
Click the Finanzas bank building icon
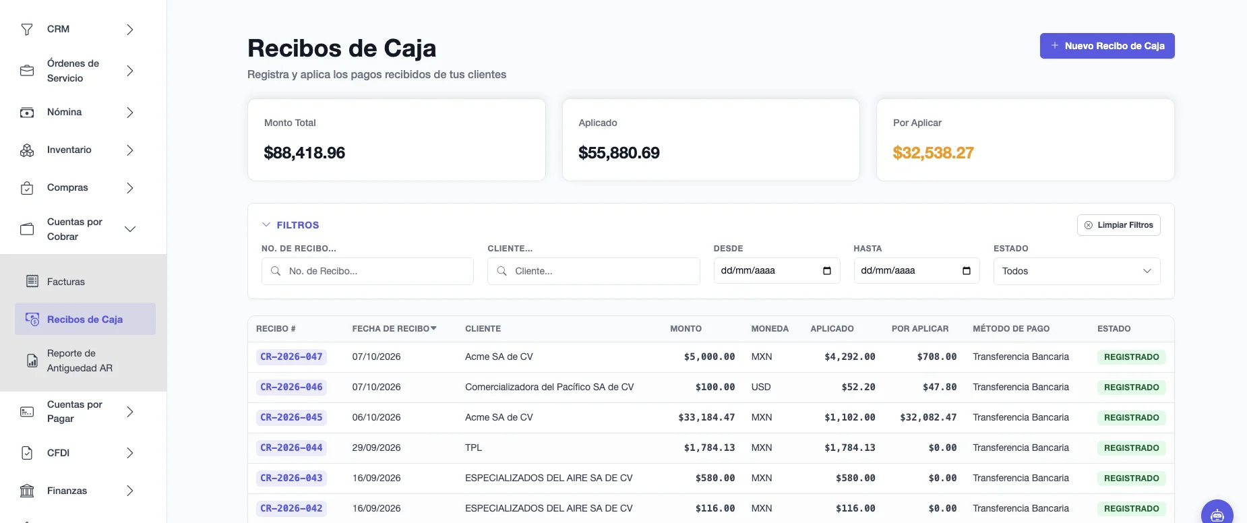tap(27, 491)
